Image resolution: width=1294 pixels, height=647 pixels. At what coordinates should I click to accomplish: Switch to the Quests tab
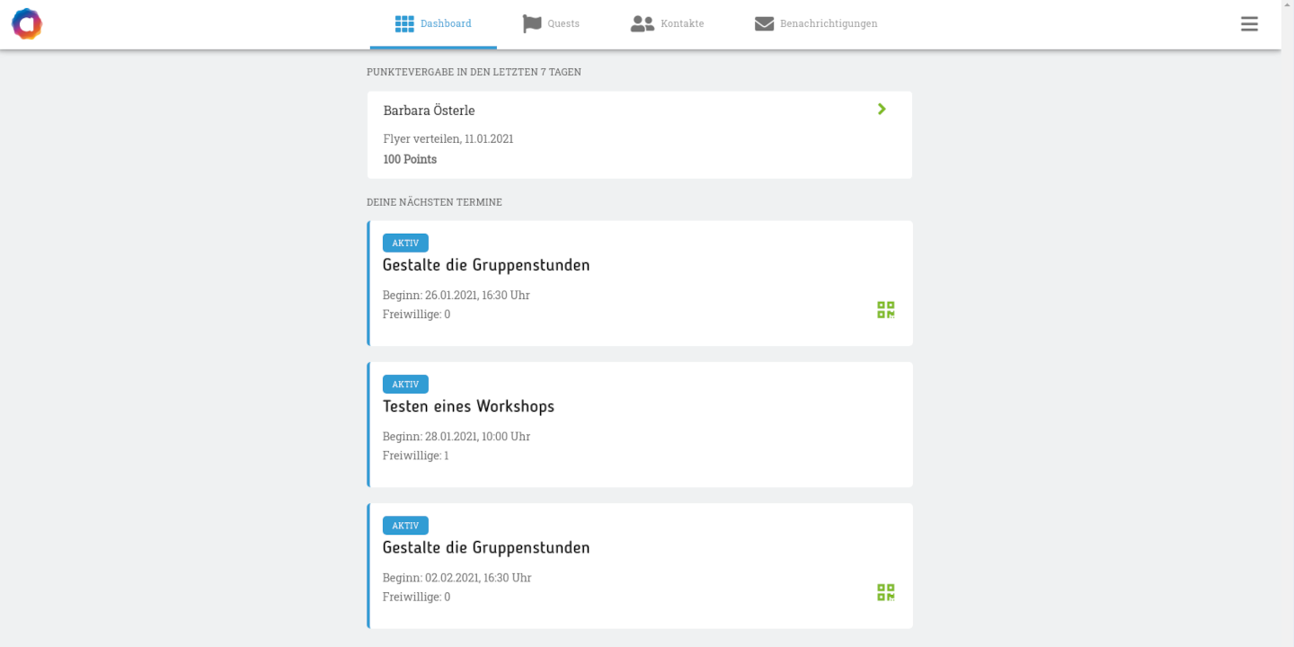click(x=551, y=24)
